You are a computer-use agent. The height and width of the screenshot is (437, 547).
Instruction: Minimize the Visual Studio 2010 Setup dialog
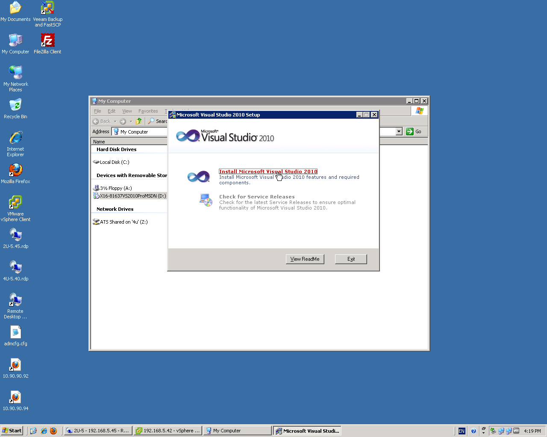point(359,115)
